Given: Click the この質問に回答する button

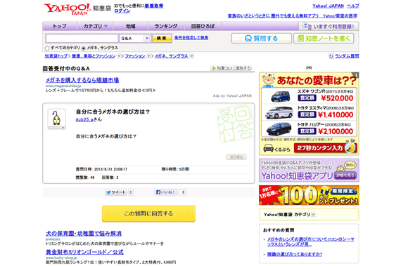Looking at the screenshot, I should 148,213.
